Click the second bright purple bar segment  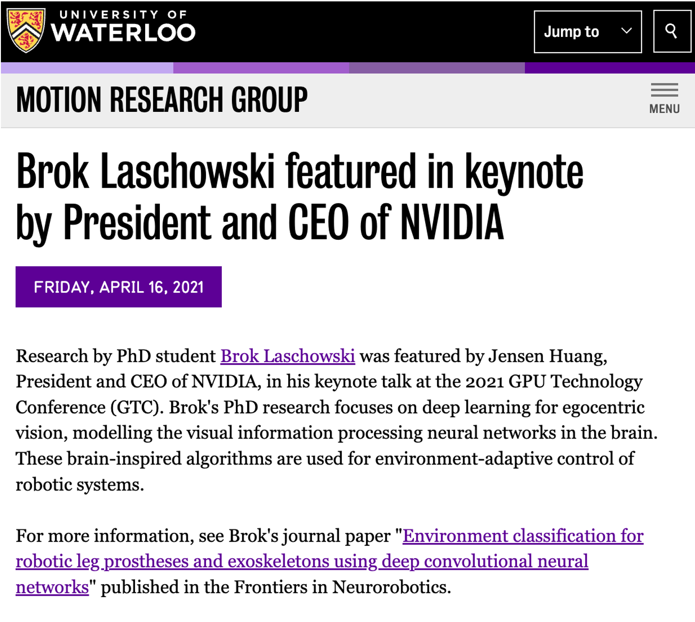click(x=261, y=68)
